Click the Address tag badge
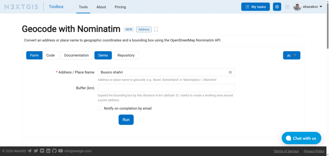 pyautogui.click(x=144, y=29)
